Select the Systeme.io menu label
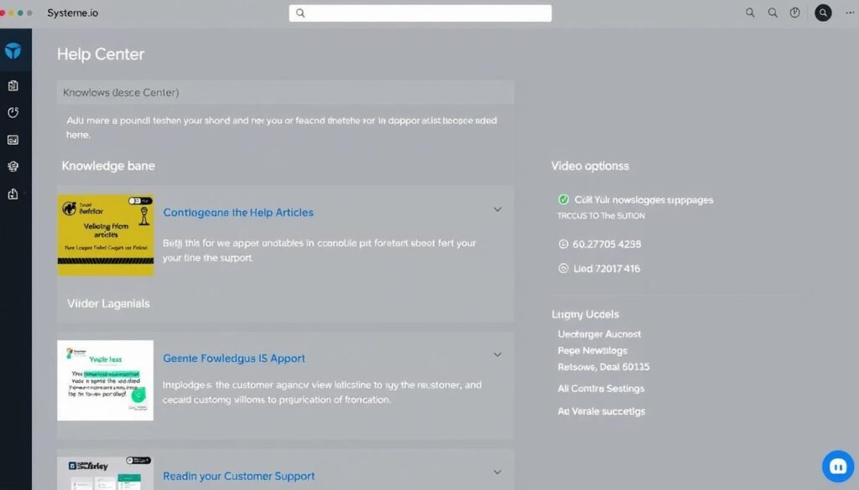The height and width of the screenshot is (490, 859). [72, 13]
